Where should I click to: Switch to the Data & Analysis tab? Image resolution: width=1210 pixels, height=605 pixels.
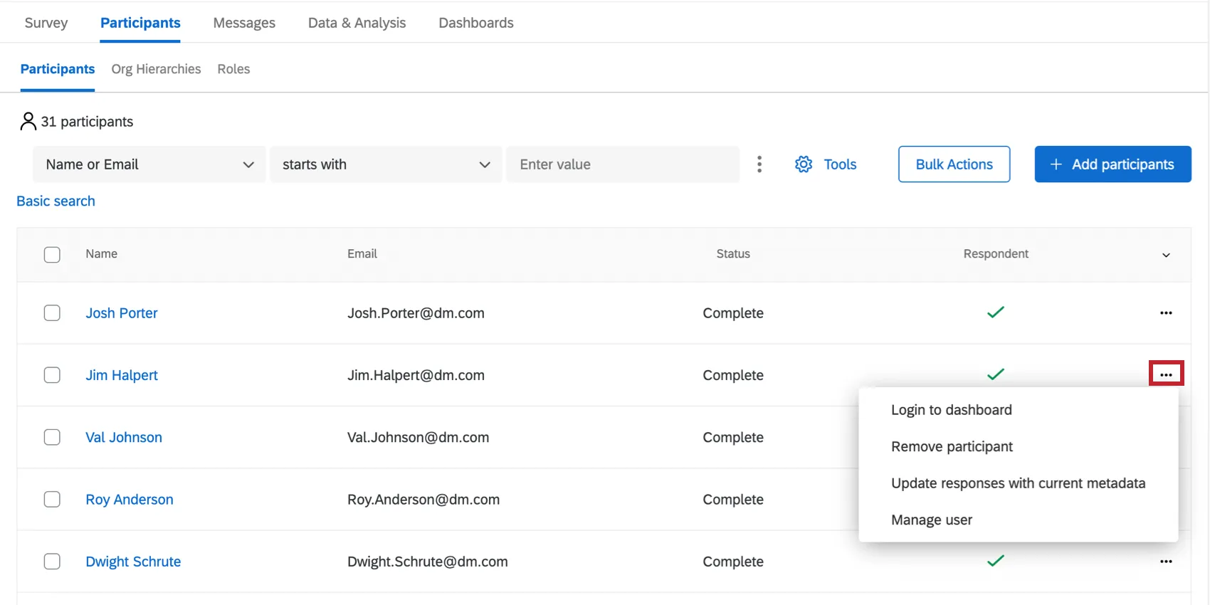357,23
